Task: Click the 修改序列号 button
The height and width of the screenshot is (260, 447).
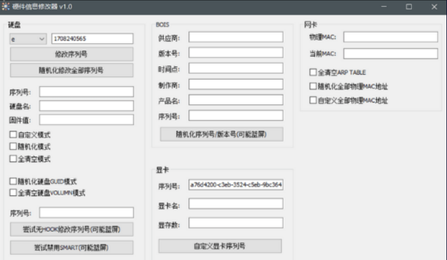Action: (x=72, y=54)
